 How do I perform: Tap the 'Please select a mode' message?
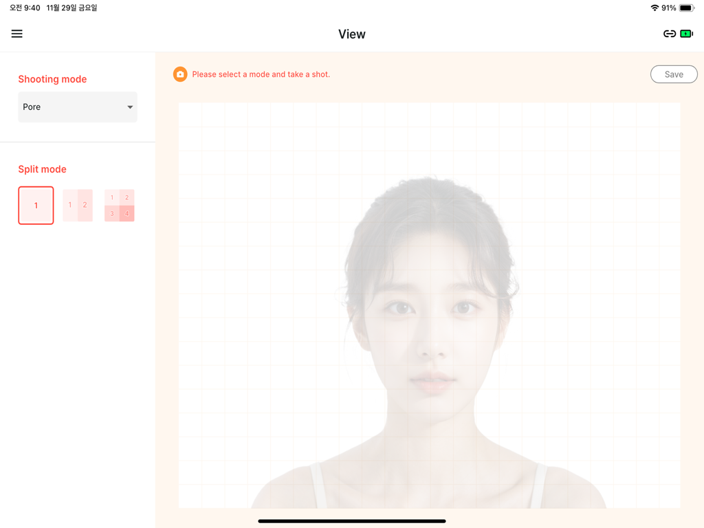point(261,74)
